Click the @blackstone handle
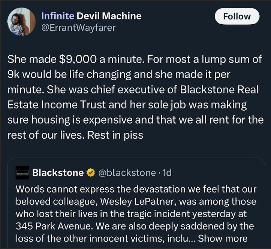The image size is (271, 249). 127,172
